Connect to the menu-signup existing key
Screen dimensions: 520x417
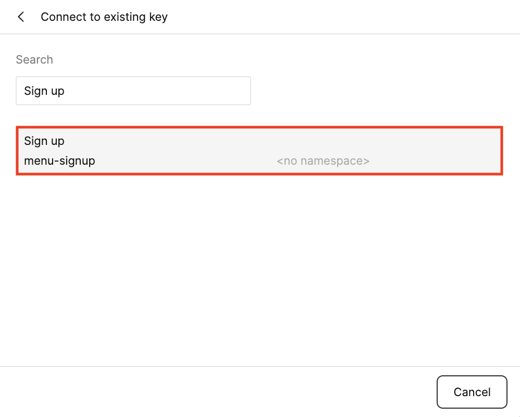259,151
